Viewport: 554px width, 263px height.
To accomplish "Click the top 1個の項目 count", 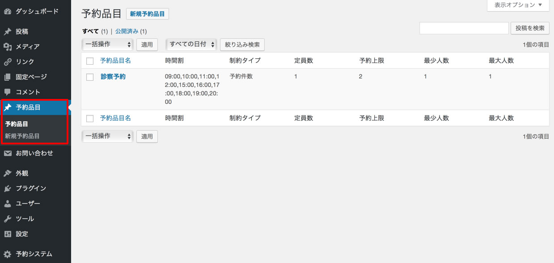I will [536, 45].
